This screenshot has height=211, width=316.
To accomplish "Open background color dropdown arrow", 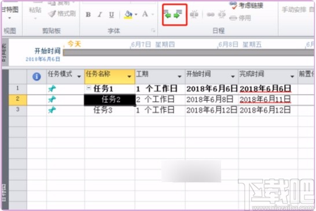I will click(136, 14).
